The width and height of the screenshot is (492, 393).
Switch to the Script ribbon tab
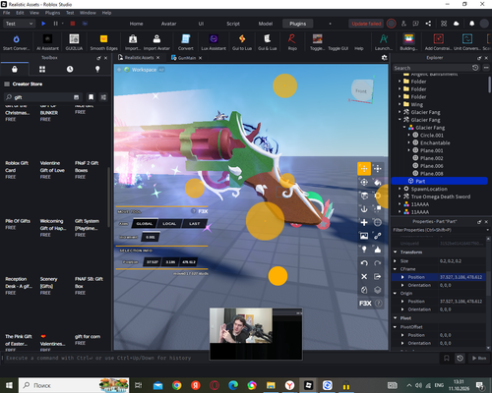(x=233, y=24)
